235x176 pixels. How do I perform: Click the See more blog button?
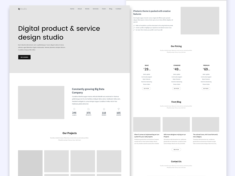pyautogui.click(x=176, y=149)
